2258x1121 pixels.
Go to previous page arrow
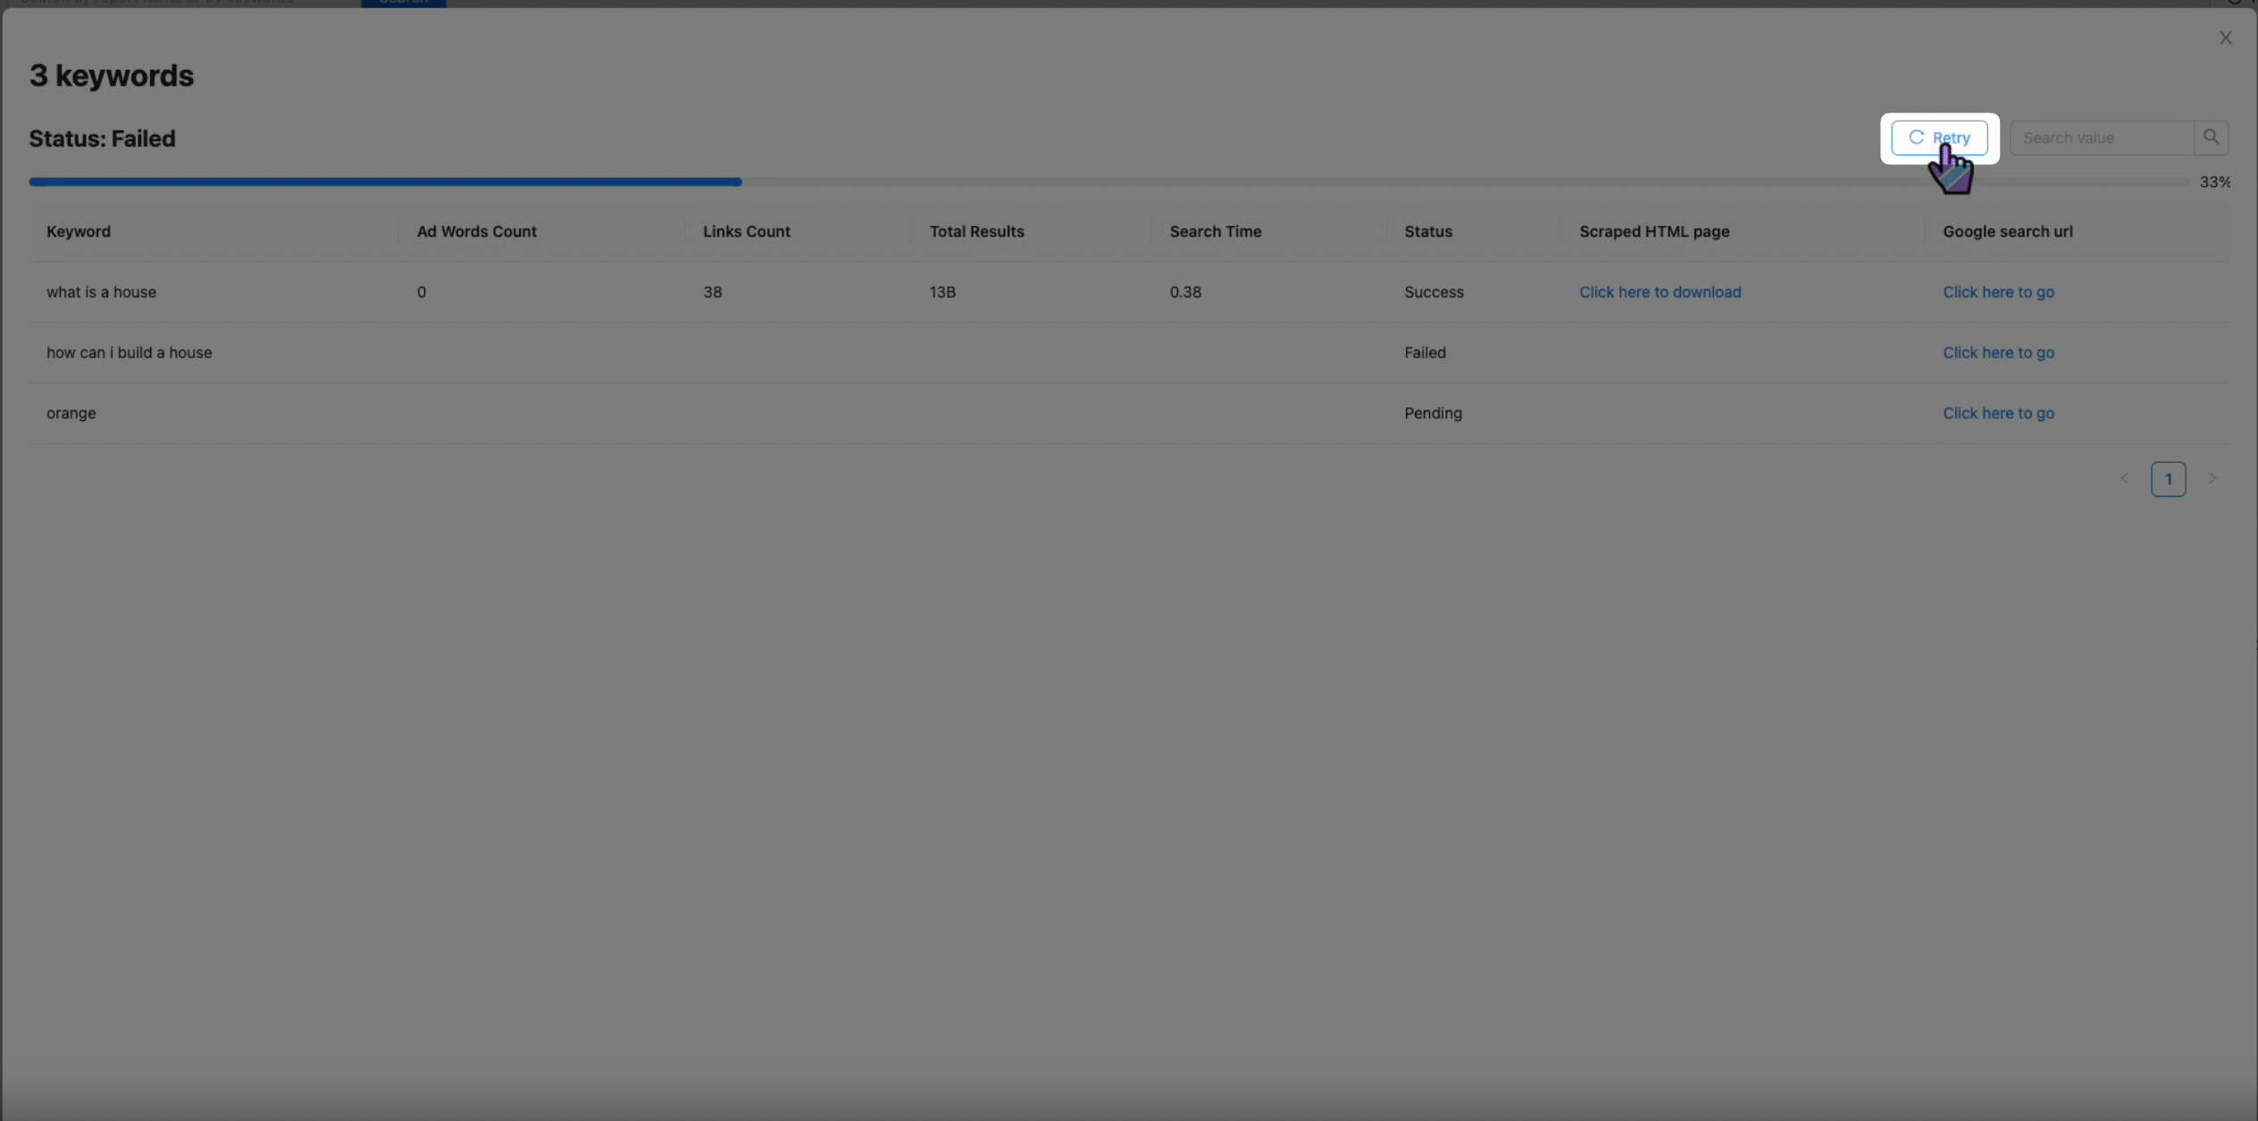pyautogui.click(x=2124, y=479)
